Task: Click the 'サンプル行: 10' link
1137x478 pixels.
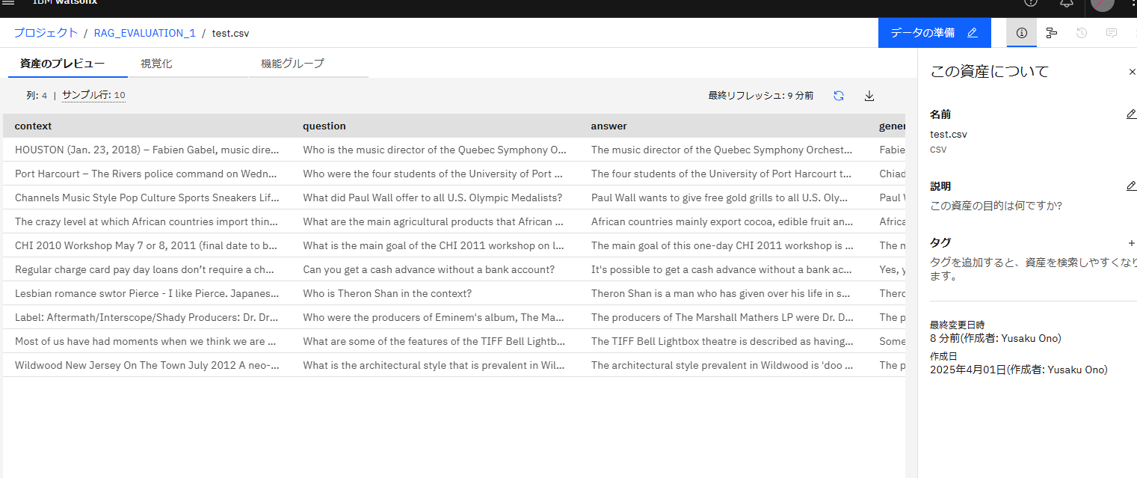Action: pyautogui.click(x=93, y=96)
